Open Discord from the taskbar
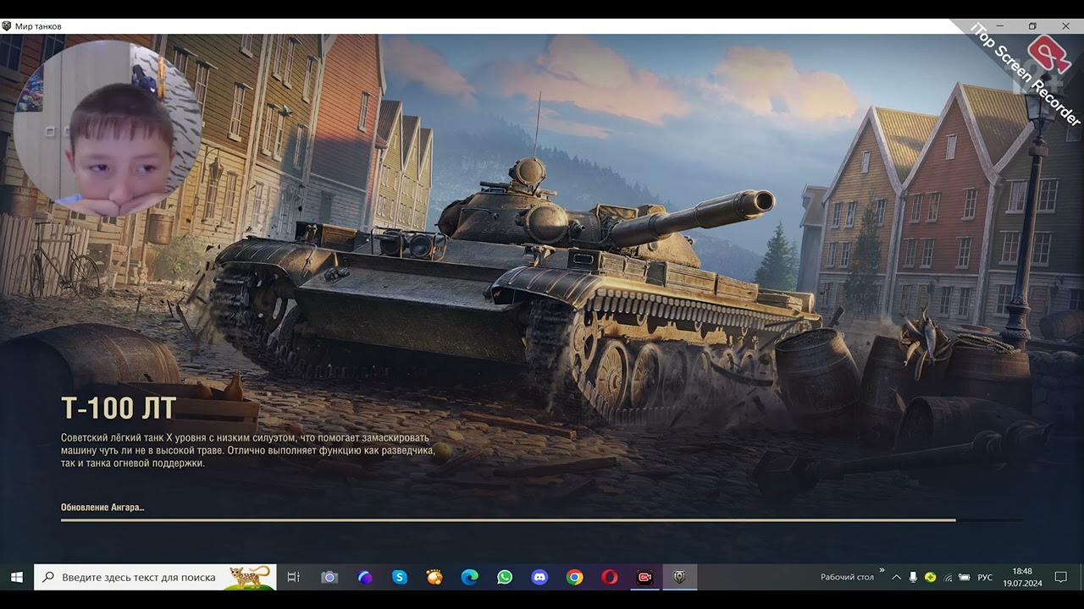This screenshot has width=1084, height=609. point(539,577)
